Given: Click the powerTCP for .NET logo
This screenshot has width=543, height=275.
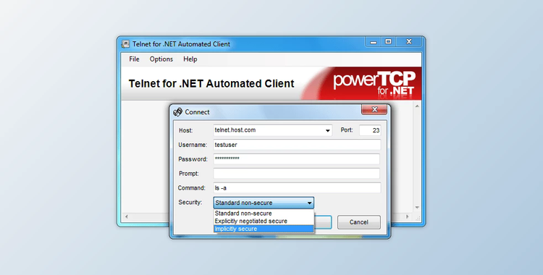Looking at the screenshot, I should click(x=374, y=83).
